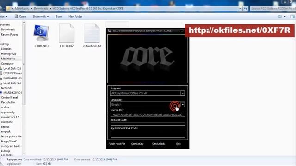Toggle the preview pane icon in Explorer
Image resolution: width=296 pixels, height=166 pixels.
[292, 17]
